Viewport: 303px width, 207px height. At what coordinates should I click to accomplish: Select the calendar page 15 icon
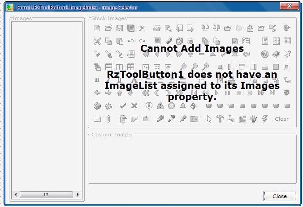click(x=265, y=41)
